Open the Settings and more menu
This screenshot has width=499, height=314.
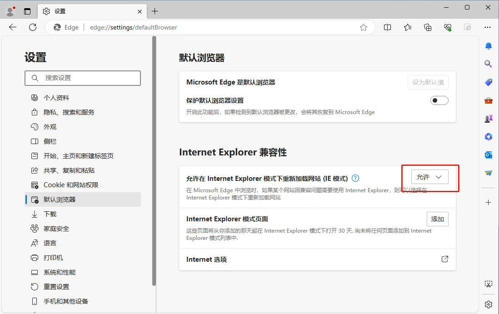[488, 27]
